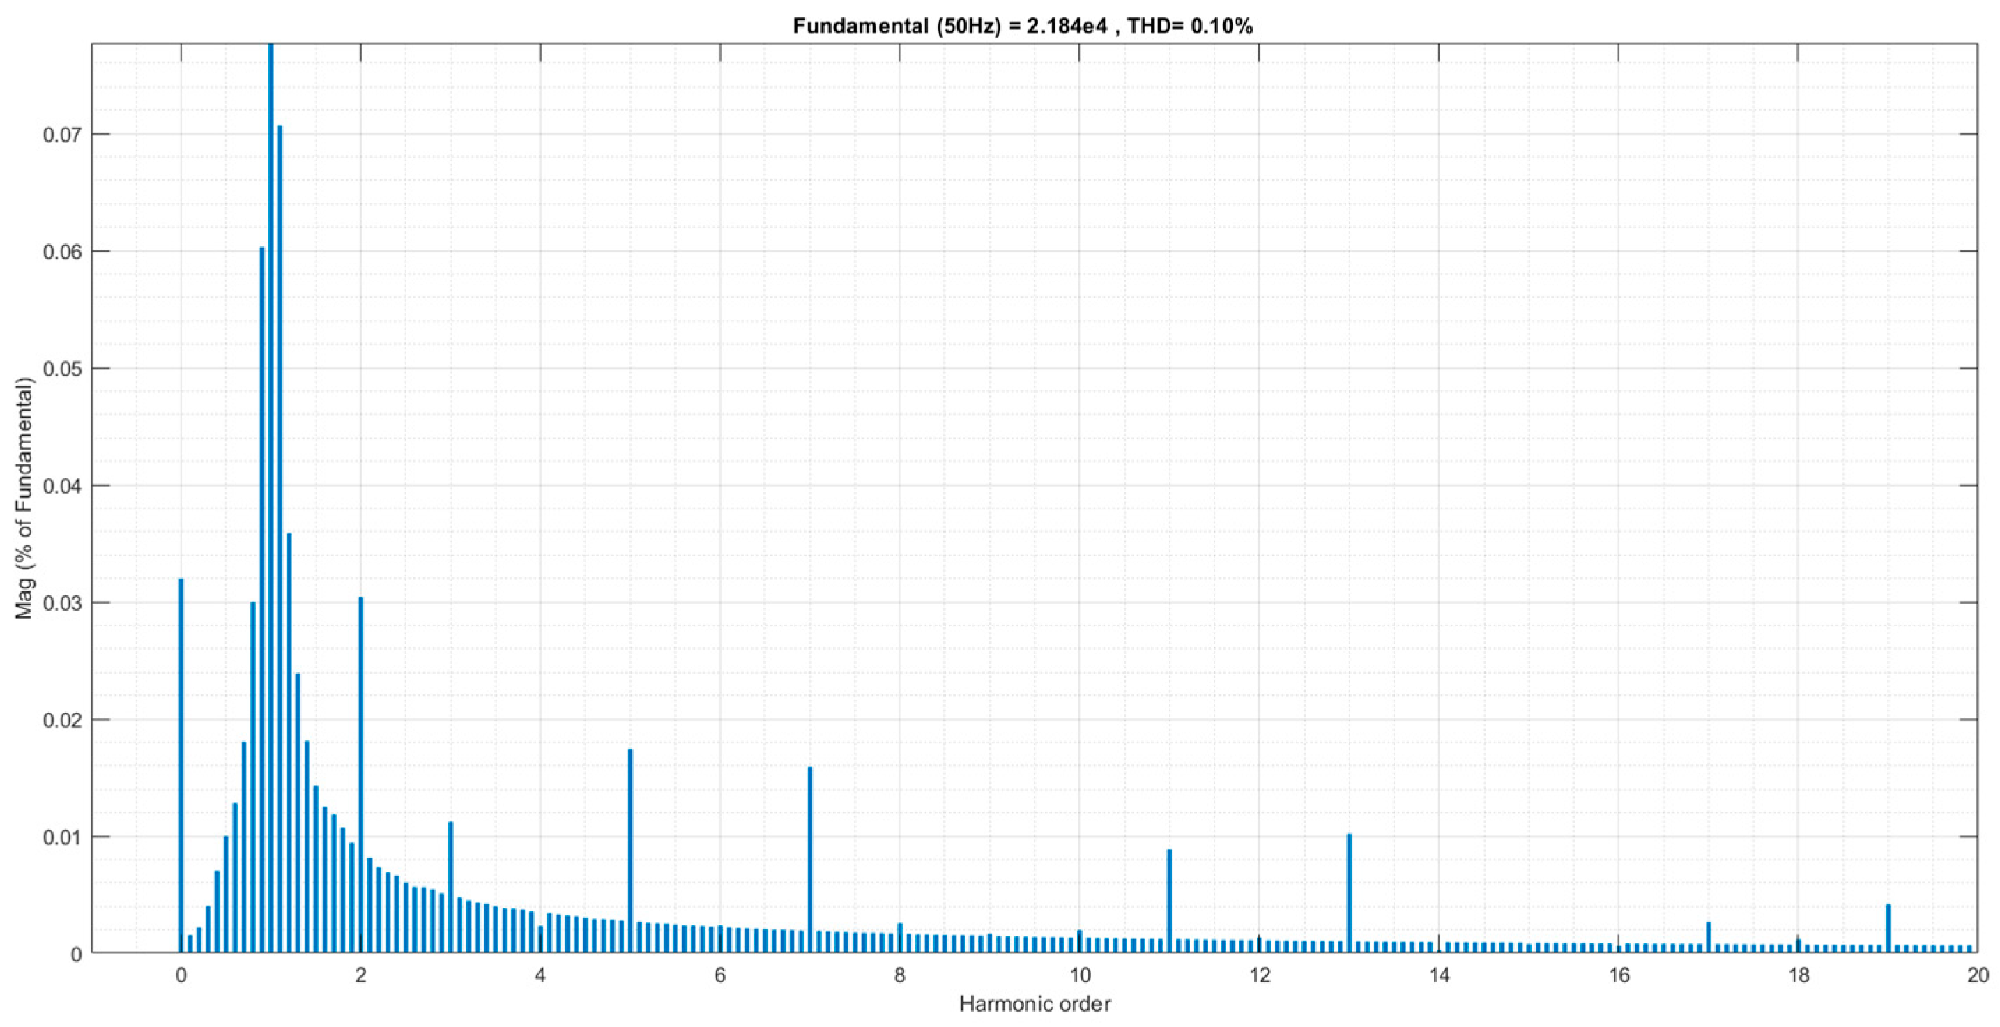Select the 19th harmonic spike bar

pos(1888,929)
